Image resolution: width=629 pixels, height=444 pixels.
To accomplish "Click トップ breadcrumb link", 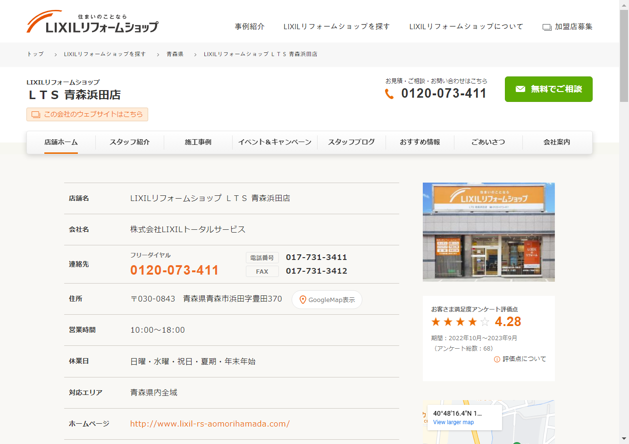I will coord(35,54).
